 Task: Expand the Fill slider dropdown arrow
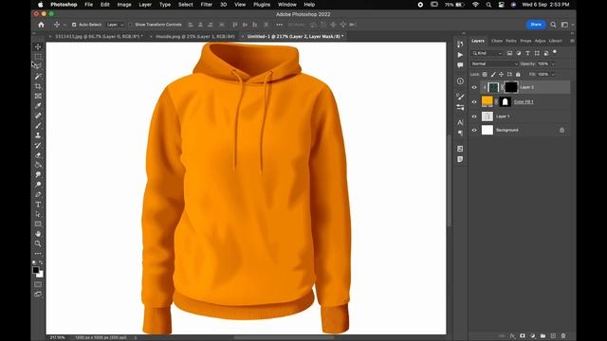[x=553, y=74]
